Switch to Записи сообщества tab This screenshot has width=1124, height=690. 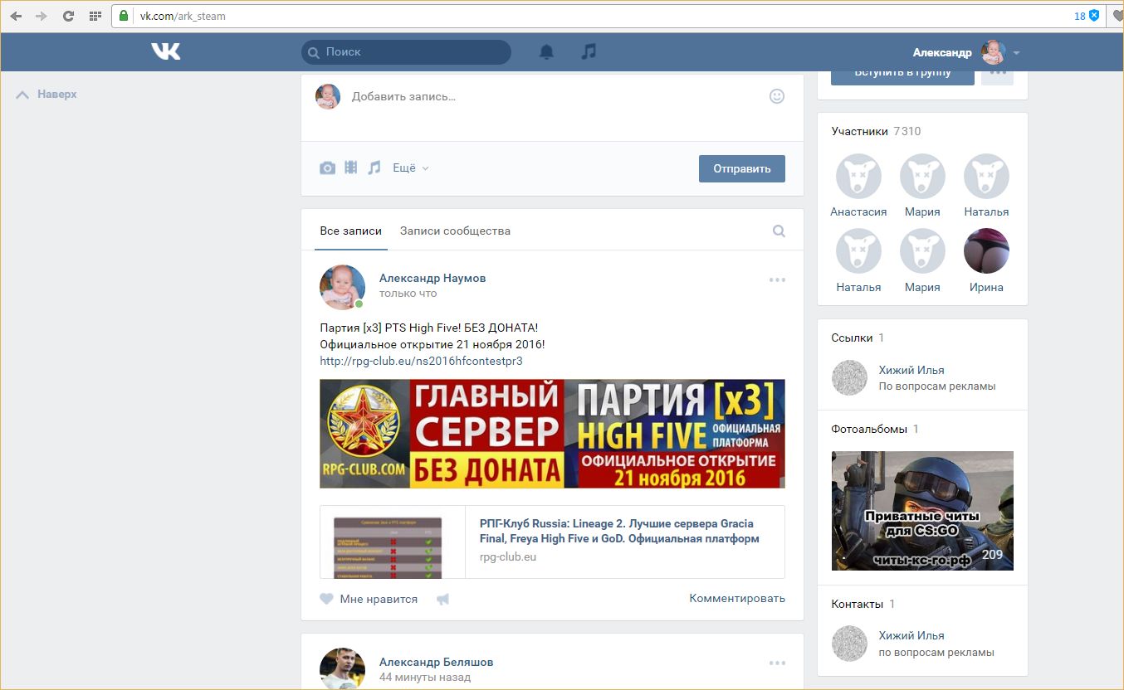(x=455, y=231)
